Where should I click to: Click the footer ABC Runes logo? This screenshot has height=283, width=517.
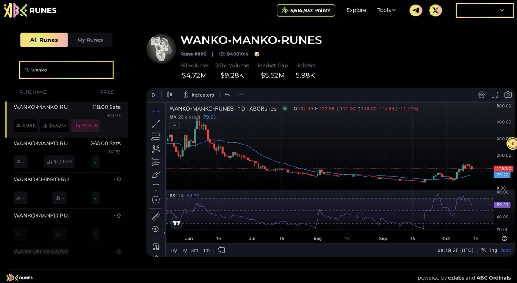20,277
